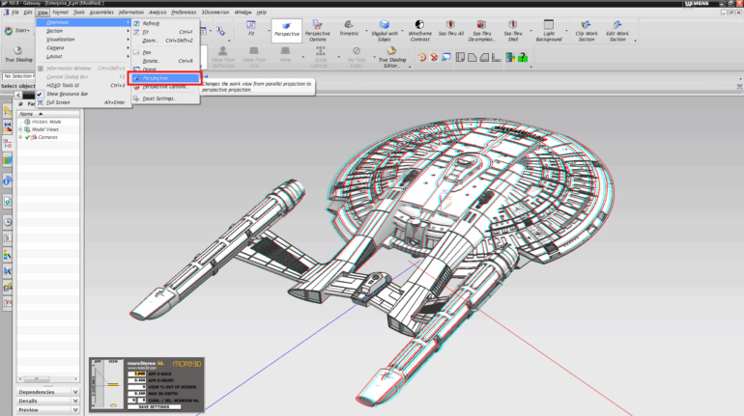744x416 pixels.
Task: Click the Fit view toolbar icon
Action: (x=250, y=25)
